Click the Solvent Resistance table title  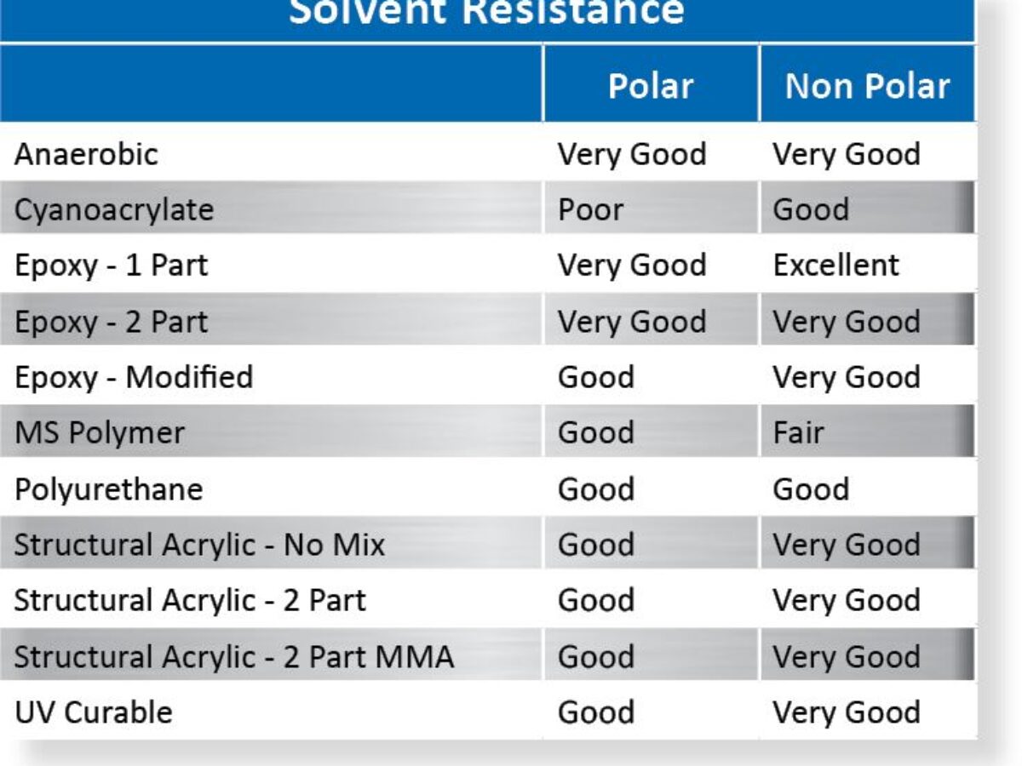click(486, 13)
